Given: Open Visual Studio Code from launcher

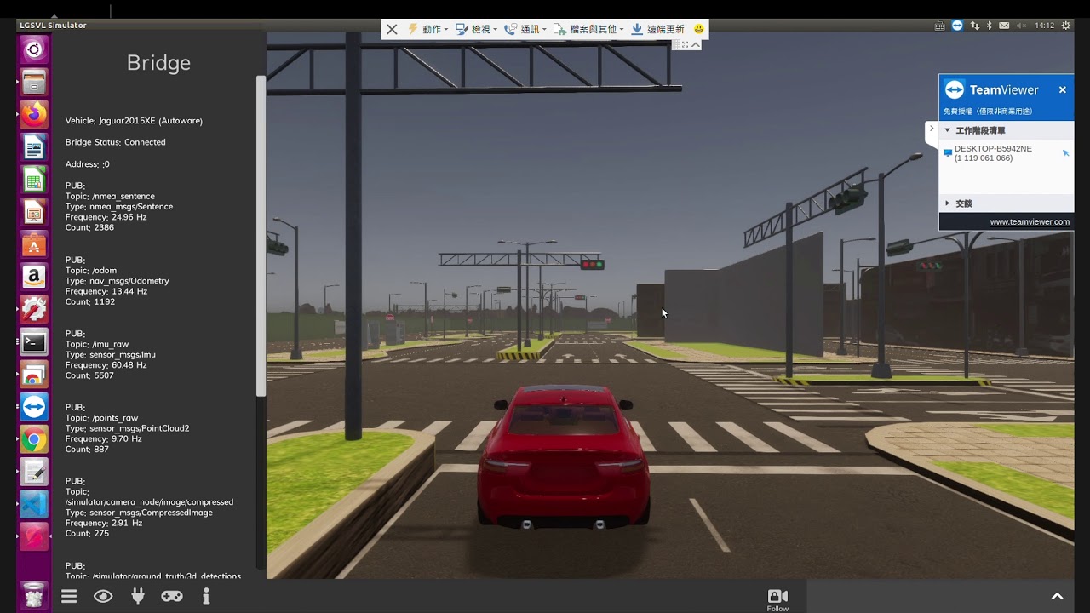Looking at the screenshot, I should tap(34, 505).
